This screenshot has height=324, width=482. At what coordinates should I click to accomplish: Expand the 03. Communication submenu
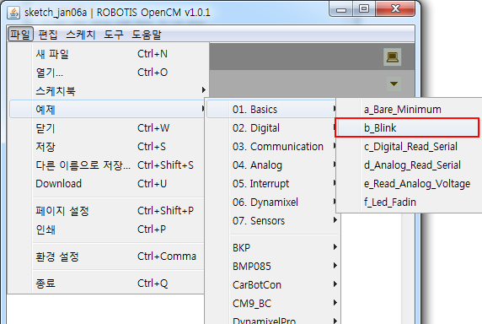272,147
